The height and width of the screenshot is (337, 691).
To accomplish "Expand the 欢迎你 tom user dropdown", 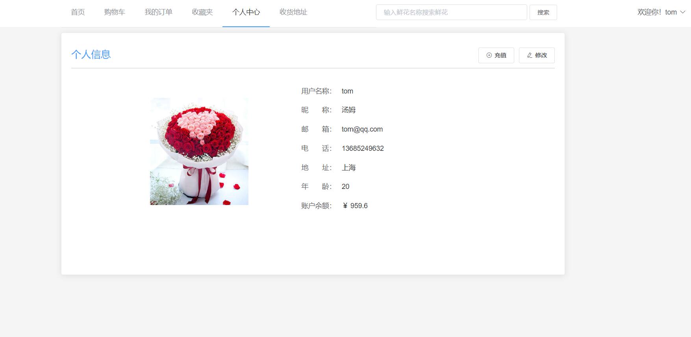I will [x=661, y=12].
